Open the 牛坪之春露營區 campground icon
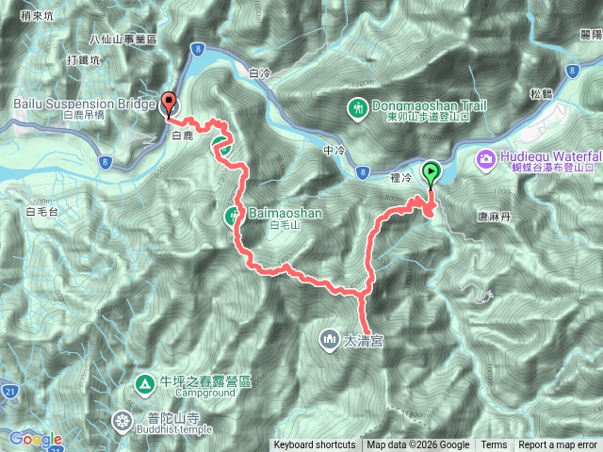Image resolution: width=603 pixels, height=452 pixels. pos(145,384)
